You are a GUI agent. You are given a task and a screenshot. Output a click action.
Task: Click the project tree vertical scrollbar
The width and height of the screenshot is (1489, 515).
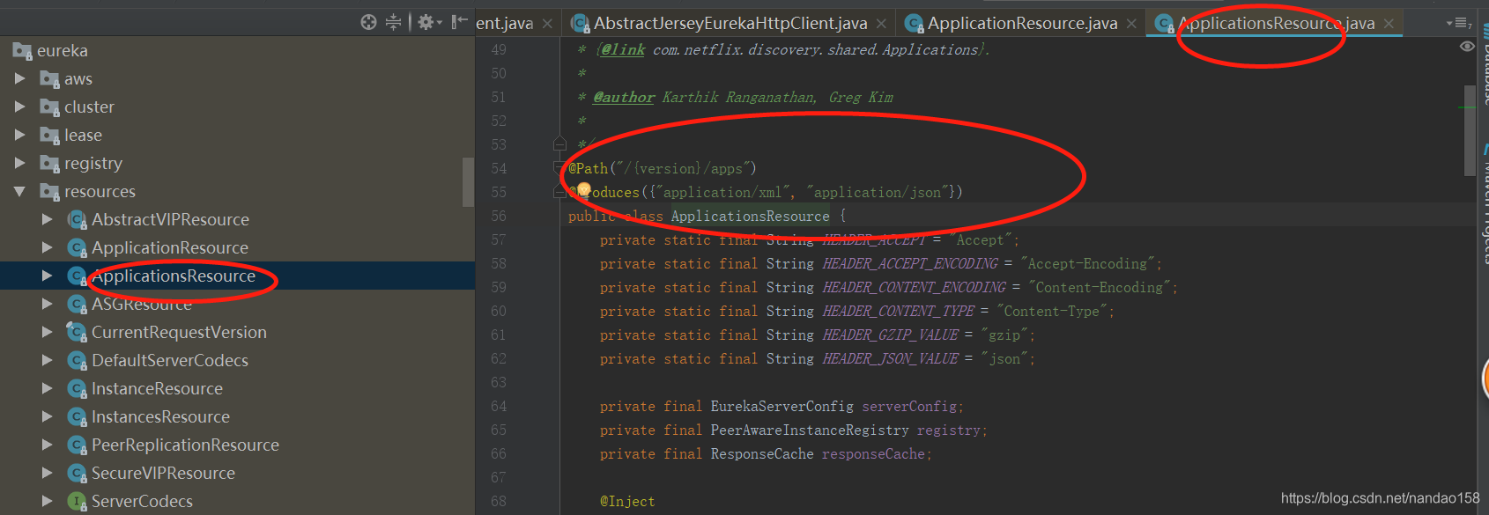click(x=468, y=181)
